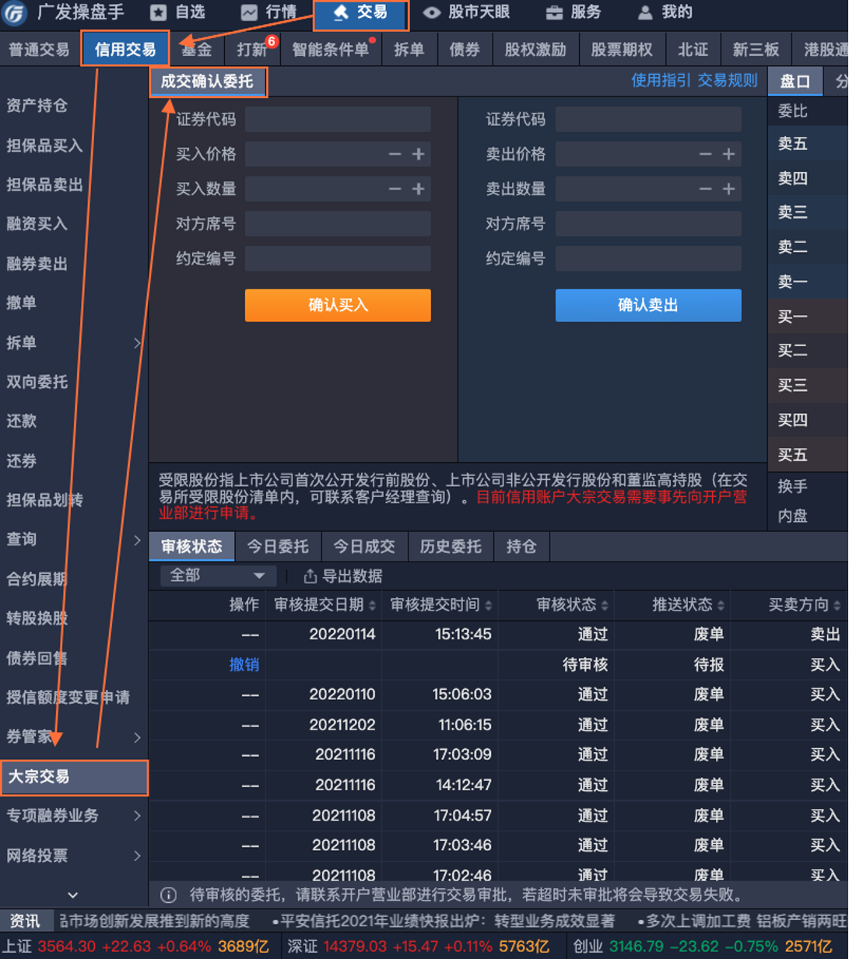Sort by 审核提交时间 column sort icon
849x959 pixels.
pyautogui.click(x=489, y=605)
